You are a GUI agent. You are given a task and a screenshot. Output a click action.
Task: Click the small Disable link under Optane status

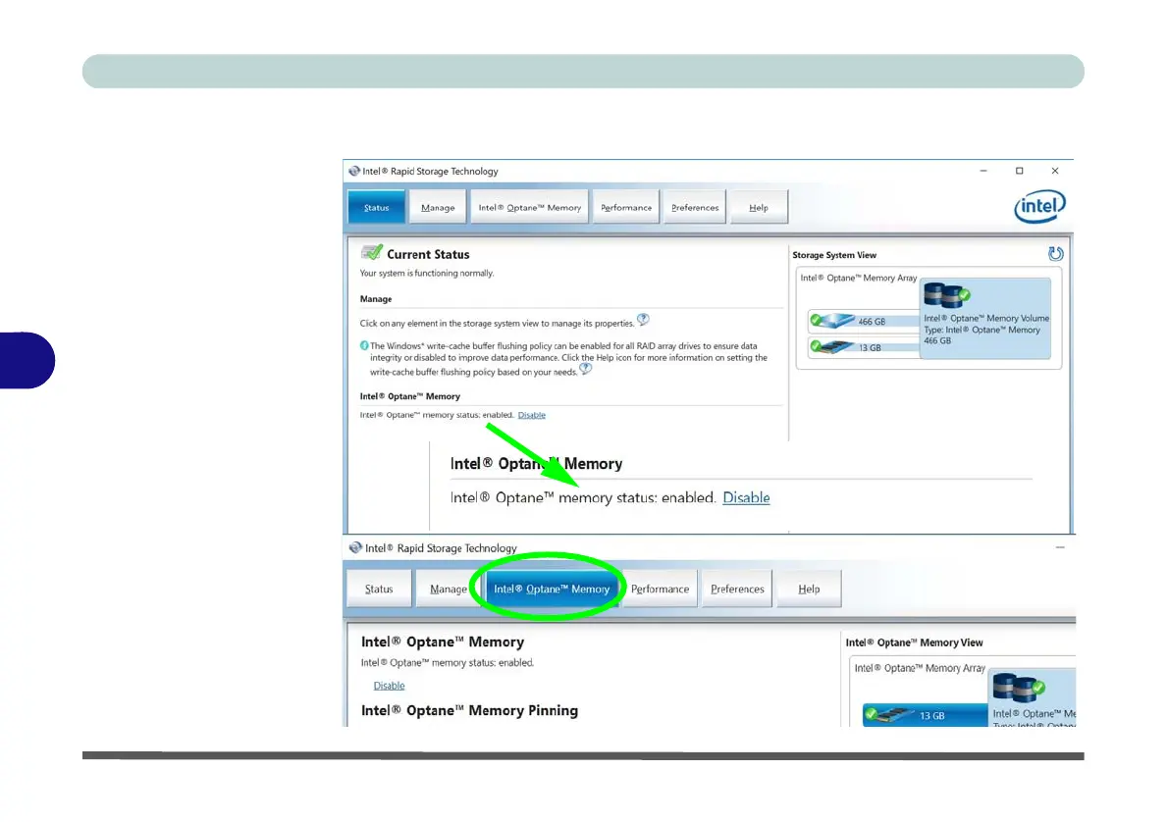click(x=531, y=415)
